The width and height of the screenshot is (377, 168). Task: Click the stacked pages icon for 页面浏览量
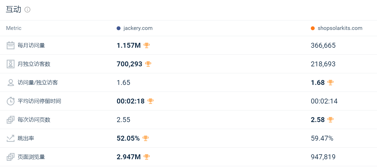tap(11, 157)
